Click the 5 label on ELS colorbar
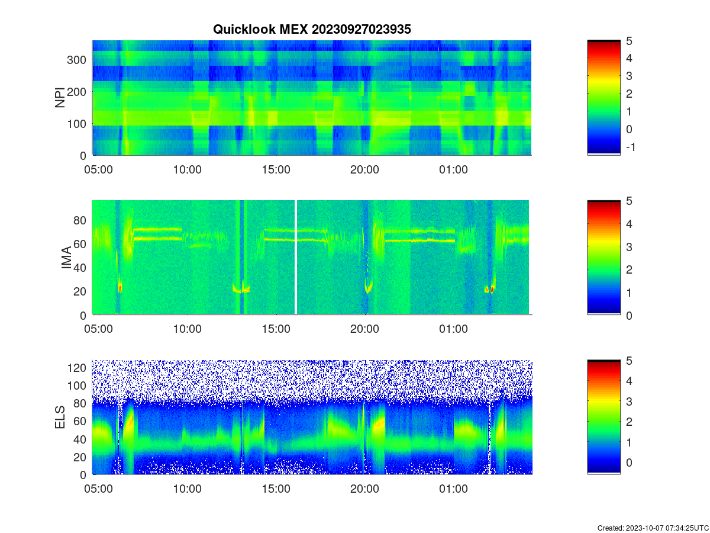 click(628, 360)
